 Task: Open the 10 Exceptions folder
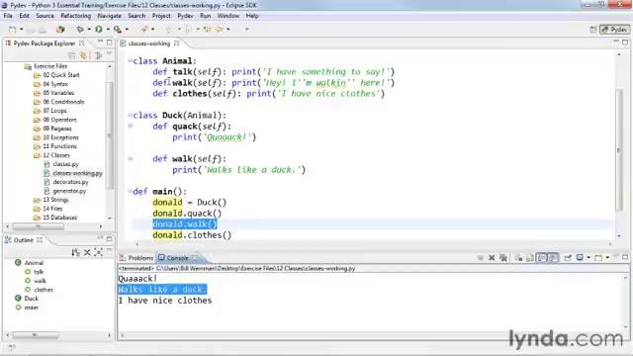(x=59, y=137)
